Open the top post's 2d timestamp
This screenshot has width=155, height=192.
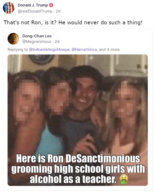pyautogui.click(x=58, y=11)
